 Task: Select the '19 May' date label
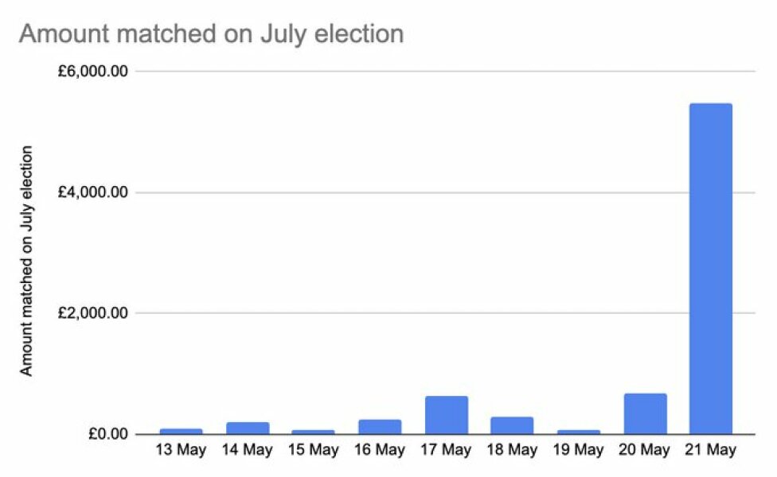pos(579,451)
